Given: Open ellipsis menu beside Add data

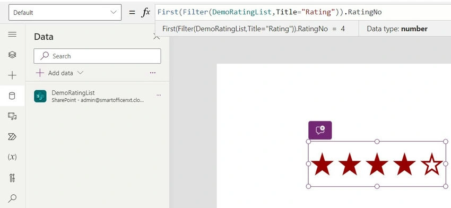Looking at the screenshot, I should (x=153, y=73).
